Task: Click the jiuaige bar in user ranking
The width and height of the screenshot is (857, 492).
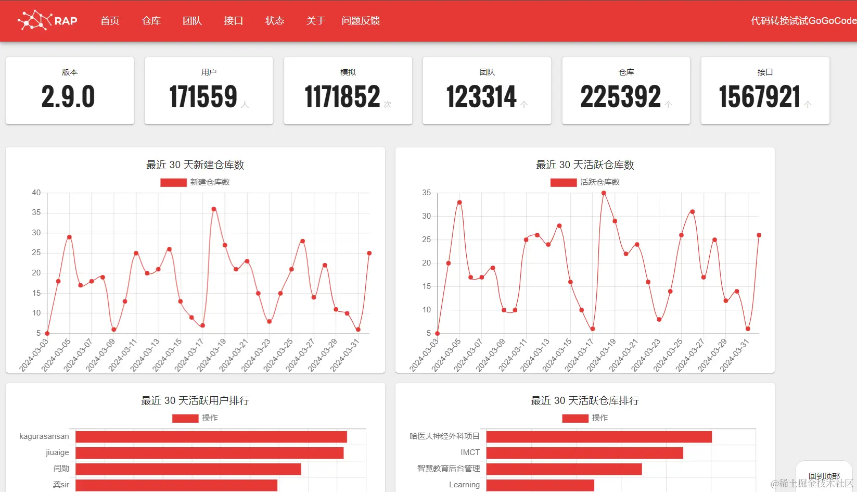Action: pos(210,453)
